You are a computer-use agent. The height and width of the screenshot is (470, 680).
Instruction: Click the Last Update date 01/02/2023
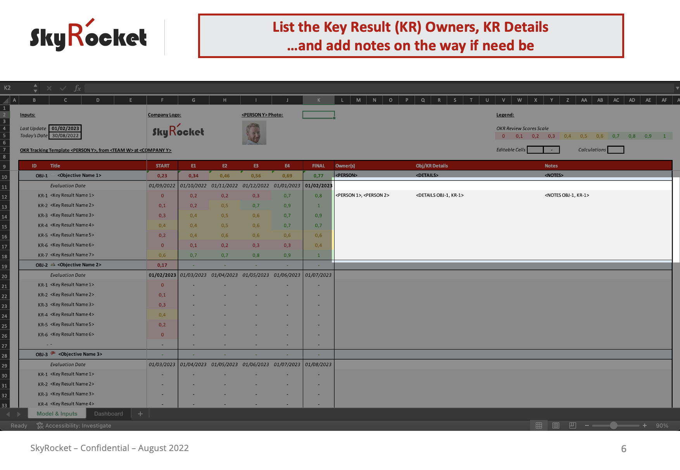pyautogui.click(x=65, y=129)
